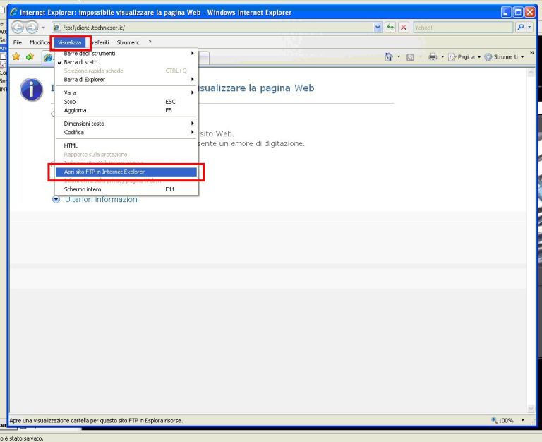Open the ? help menu
The height and width of the screenshot is (442, 542).
point(150,42)
